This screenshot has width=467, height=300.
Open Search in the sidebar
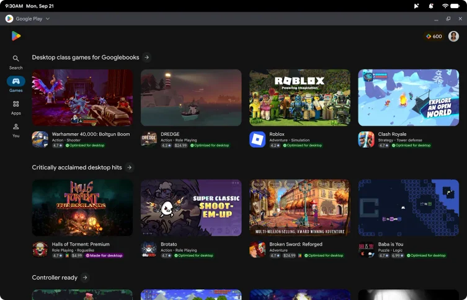[16, 62]
